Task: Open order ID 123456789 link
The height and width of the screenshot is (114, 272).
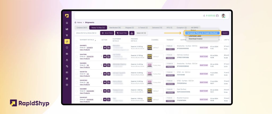Action: tap(90, 56)
